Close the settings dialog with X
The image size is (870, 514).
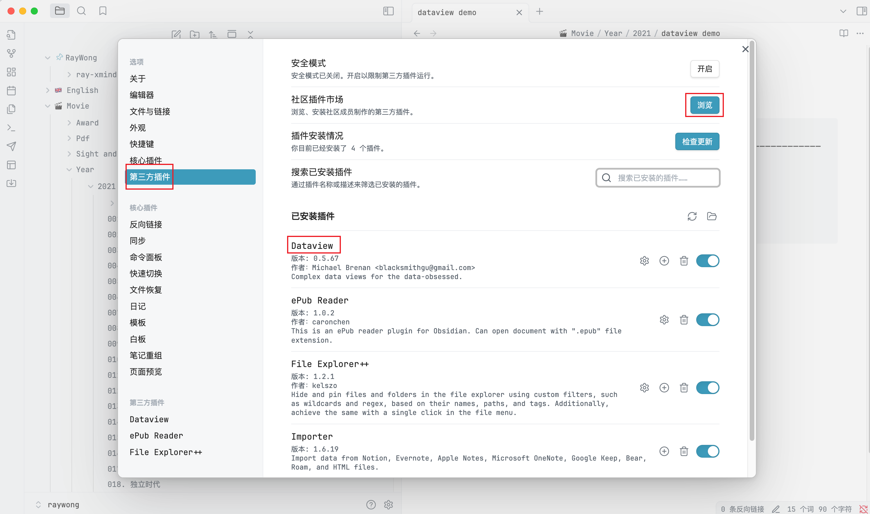[x=745, y=49]
